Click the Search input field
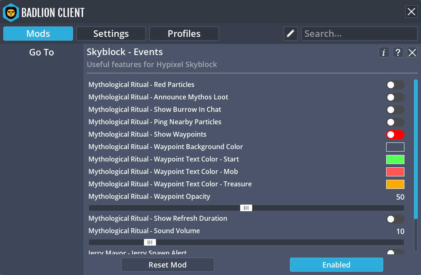This screenshot has width=421, height=275. [359, 34]
